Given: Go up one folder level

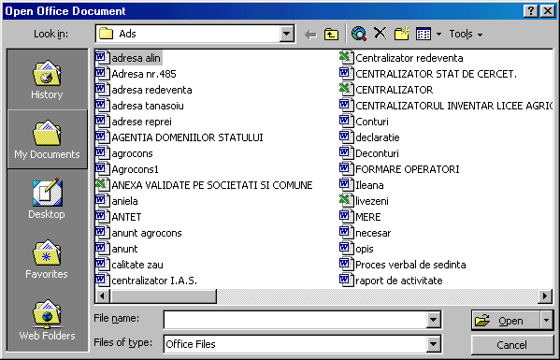Looking at the screenshot, I should point(332,35).
